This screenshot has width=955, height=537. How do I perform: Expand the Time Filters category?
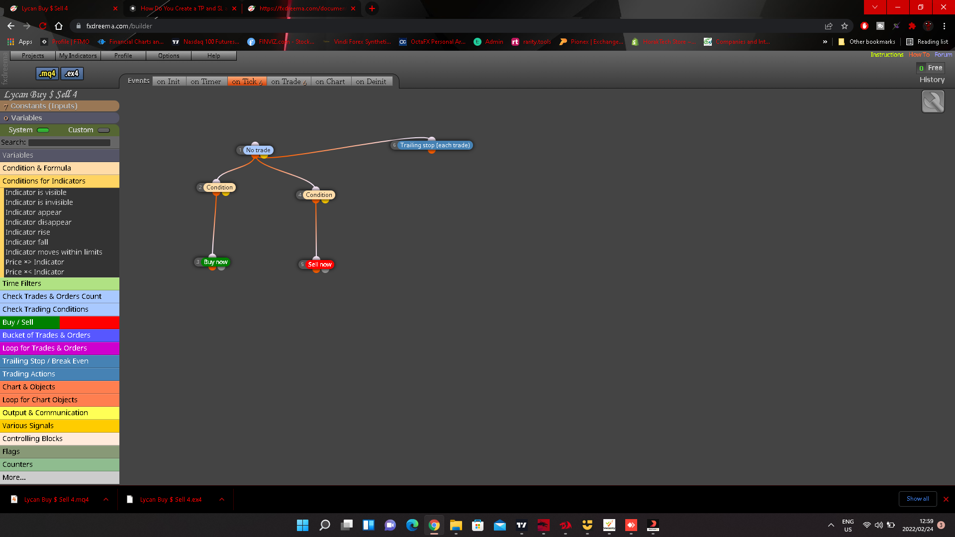pyautogui.click(x=60, y=283)
